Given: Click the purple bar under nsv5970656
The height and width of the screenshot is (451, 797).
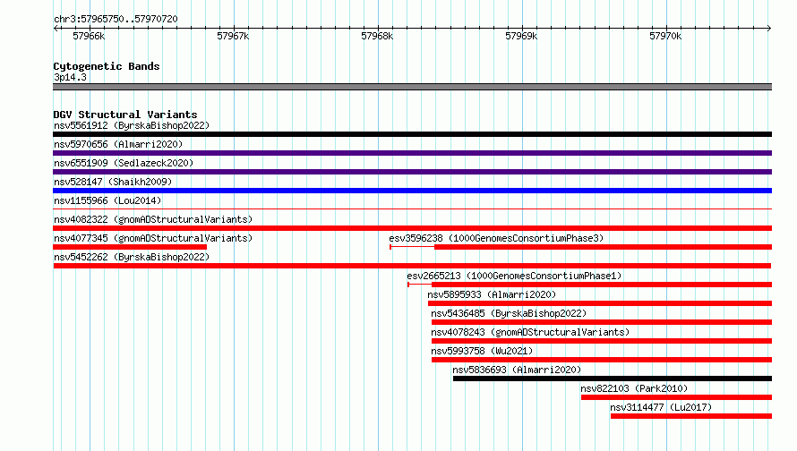Looking at the screenshot, I should [x=412, y=153].
